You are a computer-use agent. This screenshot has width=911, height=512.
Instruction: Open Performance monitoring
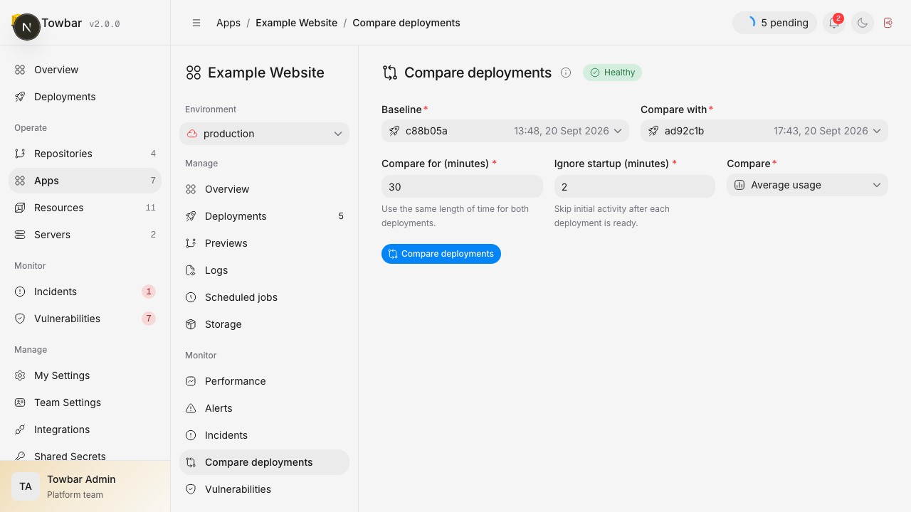click(x=264, y=381)
